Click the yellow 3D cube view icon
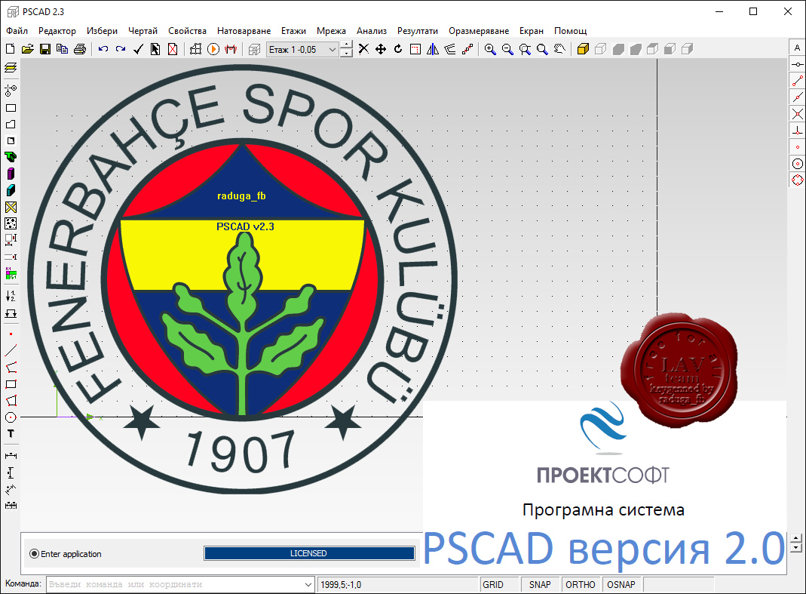The height and width of the screenshot is (594, 806). (x=583, y=49)
